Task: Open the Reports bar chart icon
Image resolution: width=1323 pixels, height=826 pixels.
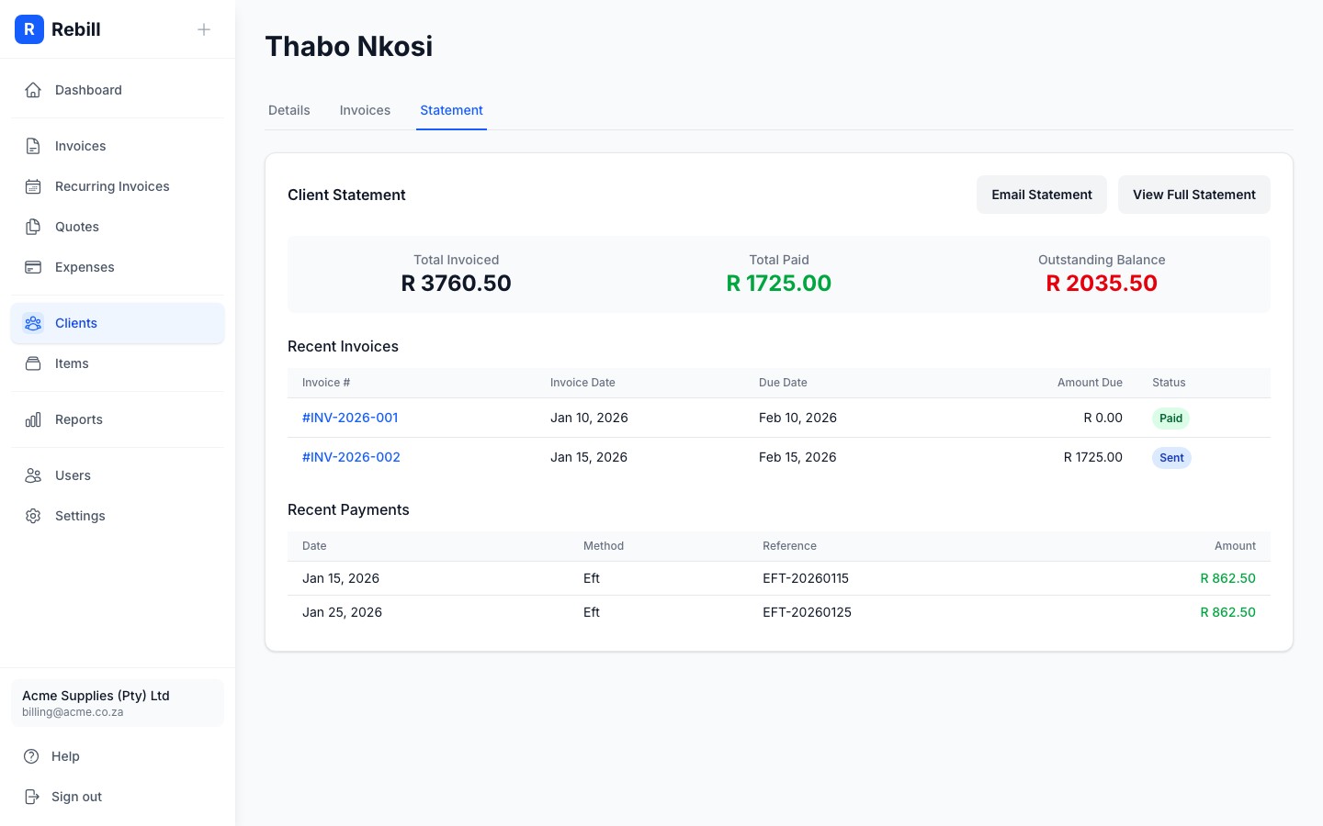Action: point(33,419)
